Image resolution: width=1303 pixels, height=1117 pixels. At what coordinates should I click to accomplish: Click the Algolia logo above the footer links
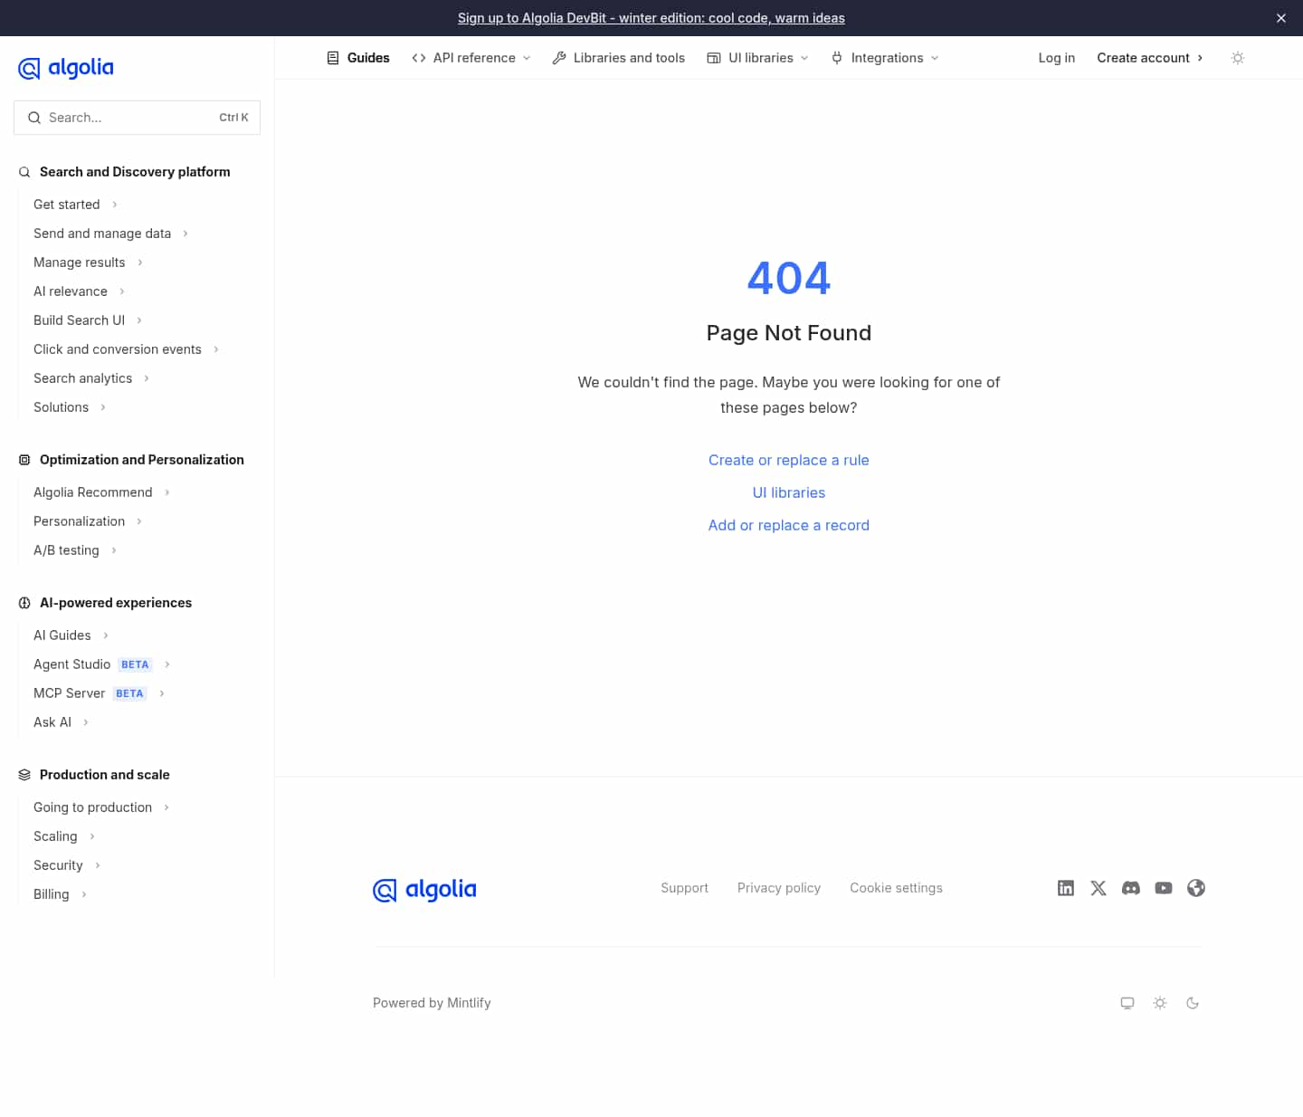coord(424,890)
